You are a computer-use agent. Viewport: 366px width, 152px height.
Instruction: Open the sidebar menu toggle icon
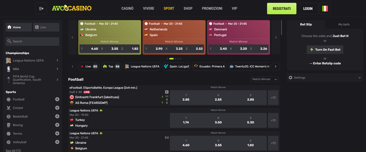click(x=41, y=9)
